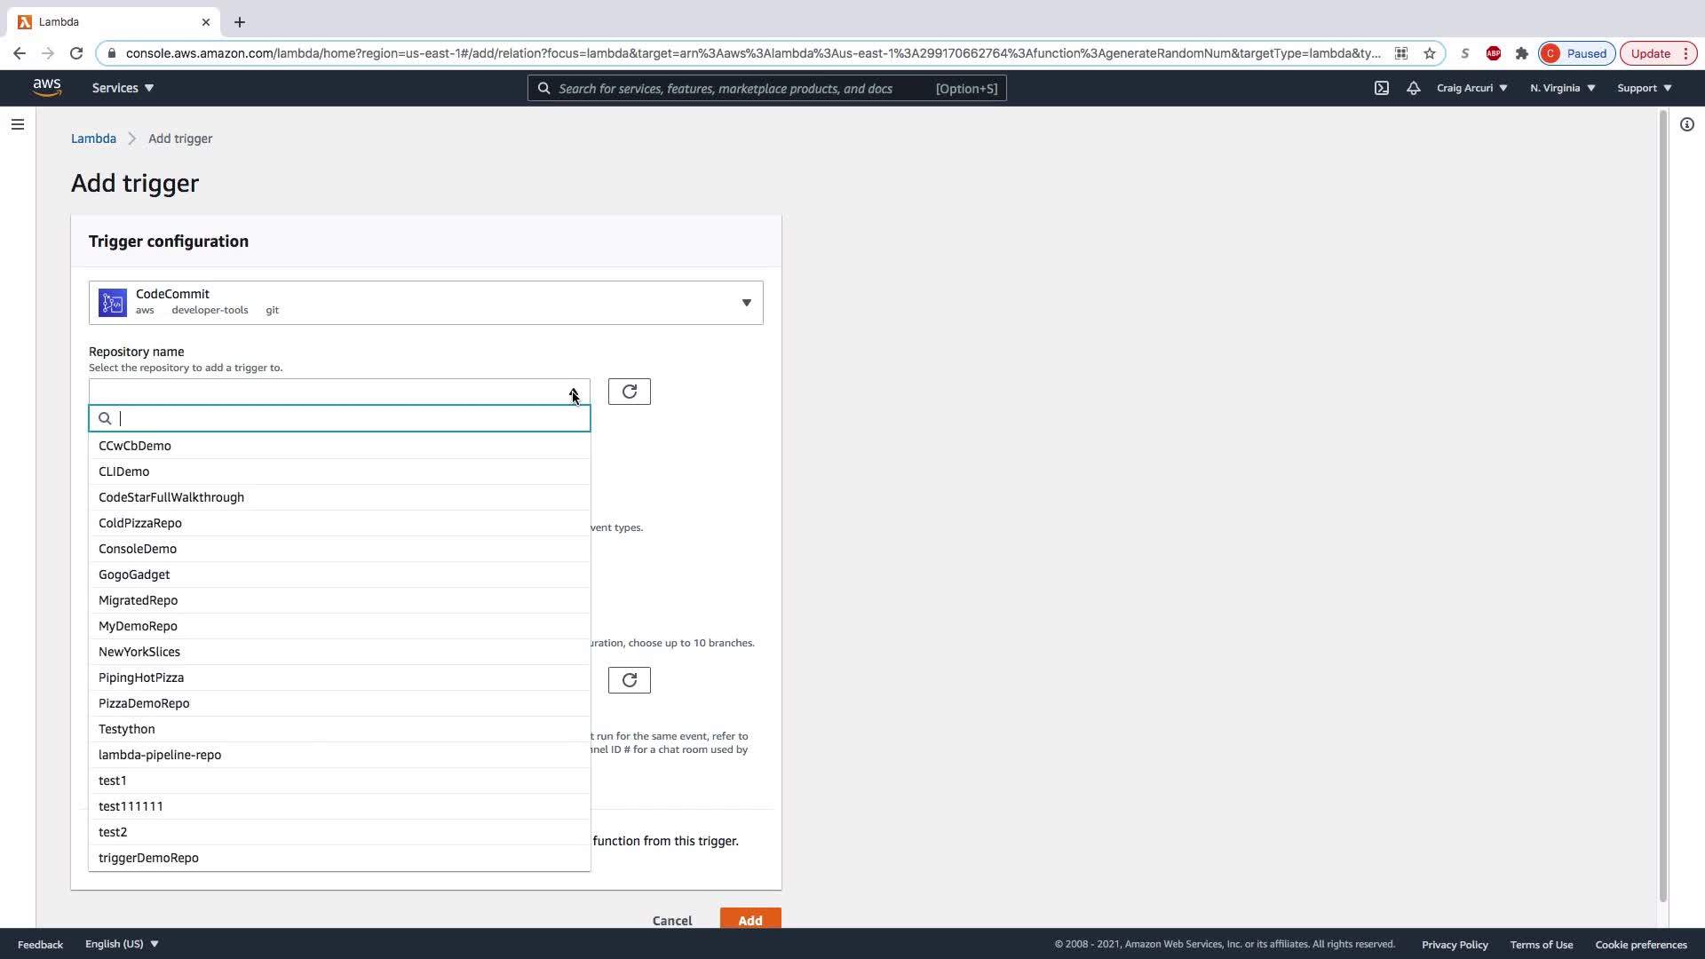1705x959 pixels.
Task: Click the info panel icon
Action: tap(1686, 124)
